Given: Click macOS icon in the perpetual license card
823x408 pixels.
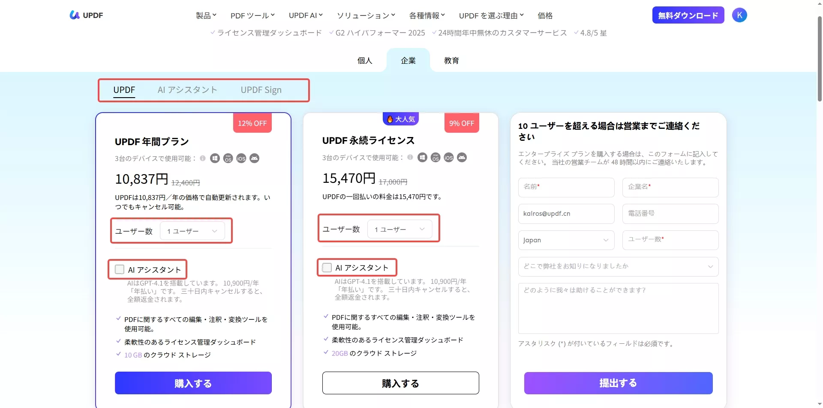Looking at the screenshot, I should (x=436, y=158).
